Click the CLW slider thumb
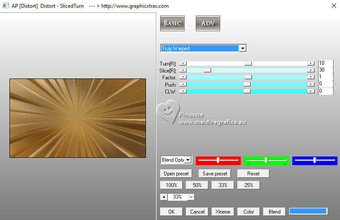Viewport: 340px width, 220px height. (247, 91)
